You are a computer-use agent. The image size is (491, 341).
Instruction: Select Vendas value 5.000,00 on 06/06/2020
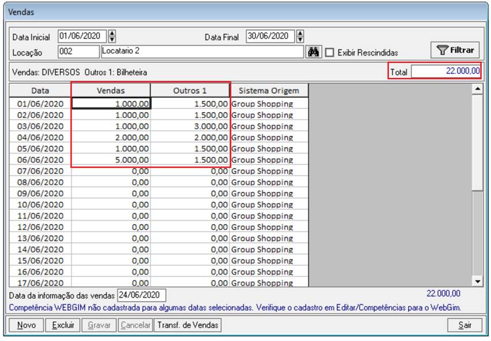(111, 160)
